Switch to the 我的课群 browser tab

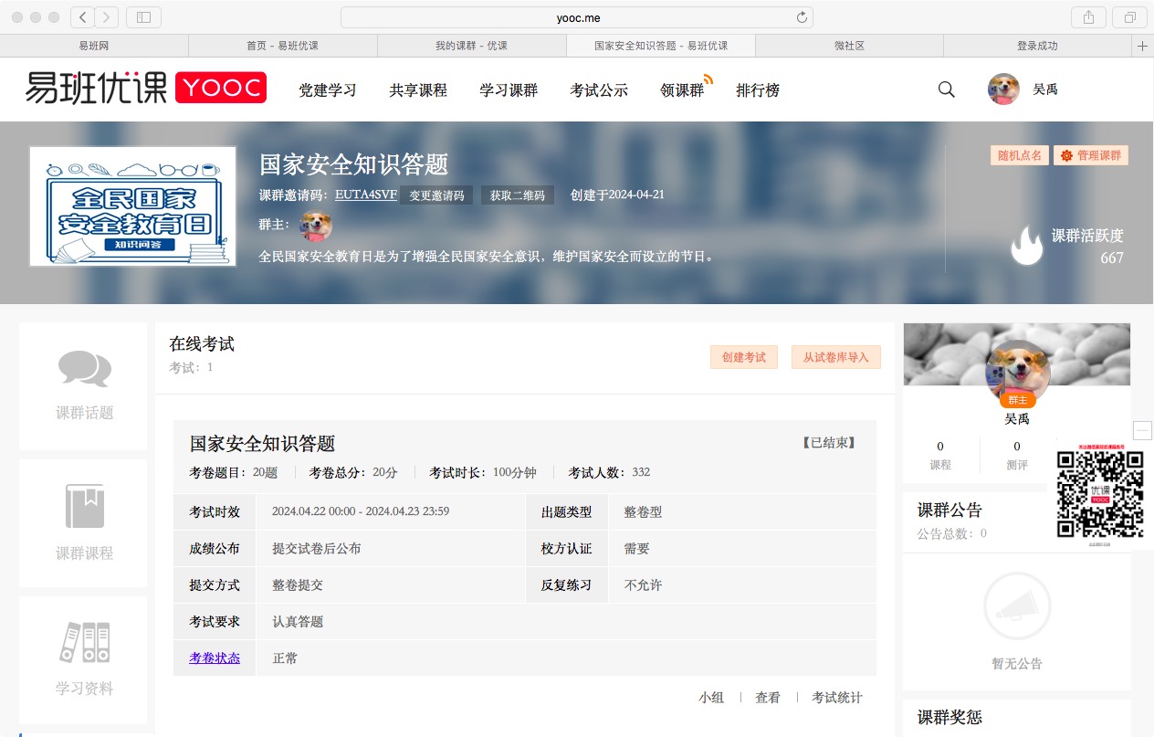471,46
